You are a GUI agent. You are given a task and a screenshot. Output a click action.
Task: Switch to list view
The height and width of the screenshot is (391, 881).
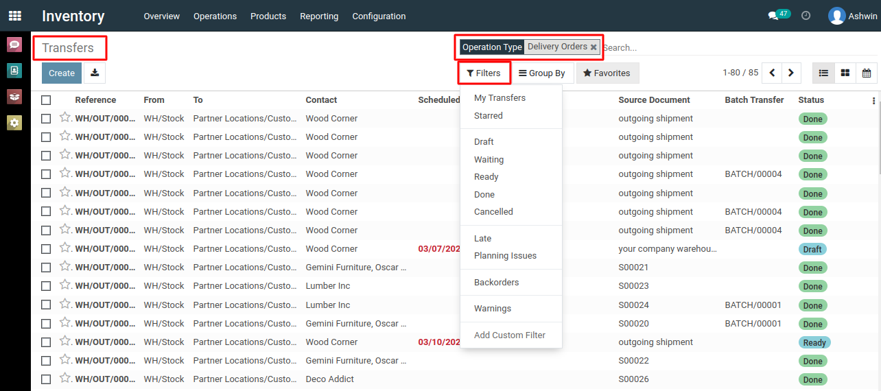823,73
